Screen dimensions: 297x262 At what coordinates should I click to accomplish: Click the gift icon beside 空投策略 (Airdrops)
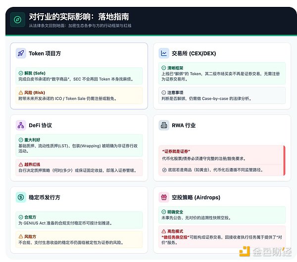pyautogui.click(x=164, y=197)
